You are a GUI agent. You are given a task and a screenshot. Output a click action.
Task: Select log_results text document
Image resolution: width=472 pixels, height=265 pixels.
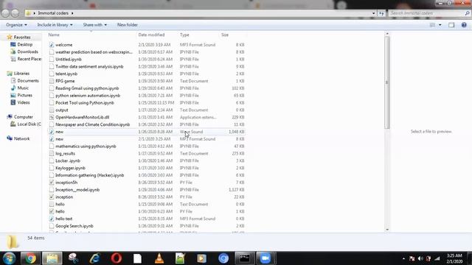66,154
